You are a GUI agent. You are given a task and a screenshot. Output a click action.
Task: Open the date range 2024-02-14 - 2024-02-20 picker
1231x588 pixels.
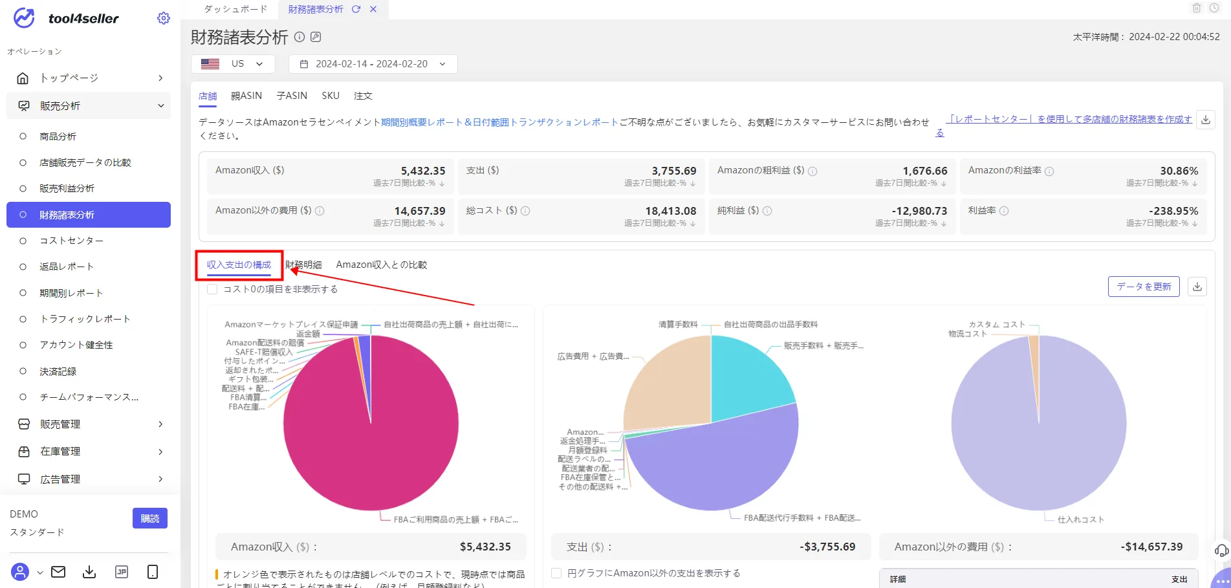[373, 64]
